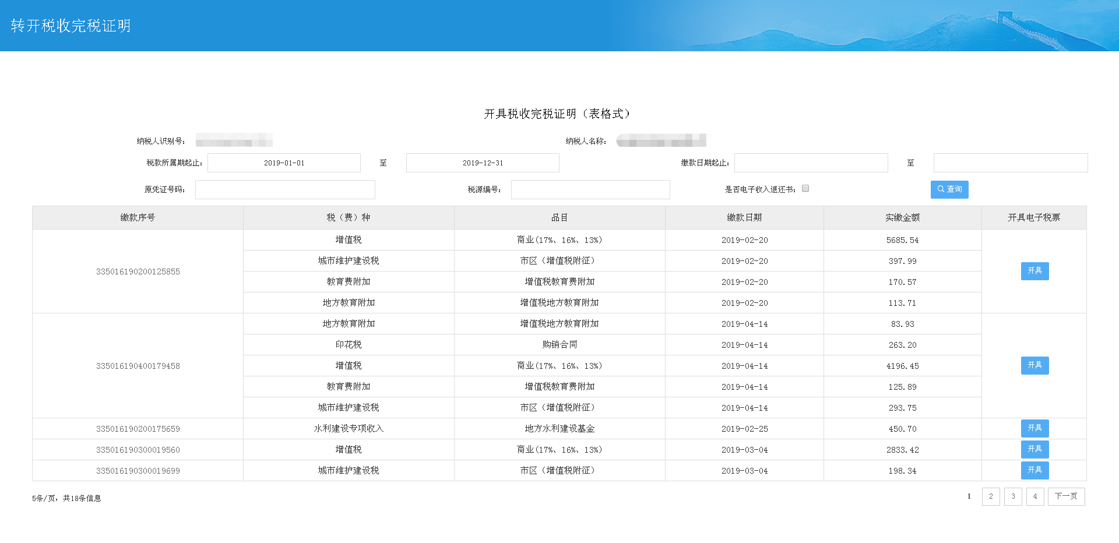The height and width of the screenshot is (543, 1119).
Task: Click amount 4196.45 cell
Action: point(903,366)
